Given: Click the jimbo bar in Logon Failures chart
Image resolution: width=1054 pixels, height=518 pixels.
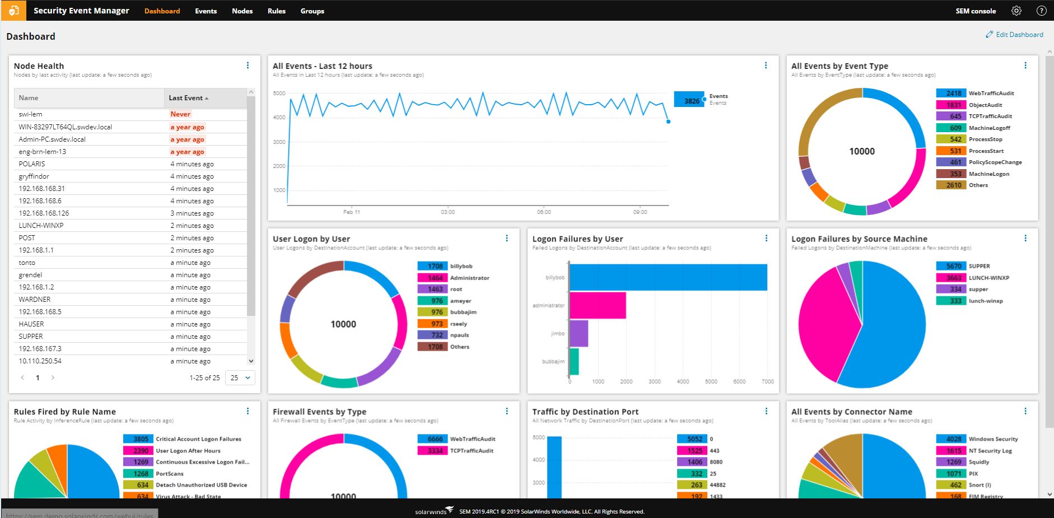Looking at the screenshot, I should tap(579, 333).
